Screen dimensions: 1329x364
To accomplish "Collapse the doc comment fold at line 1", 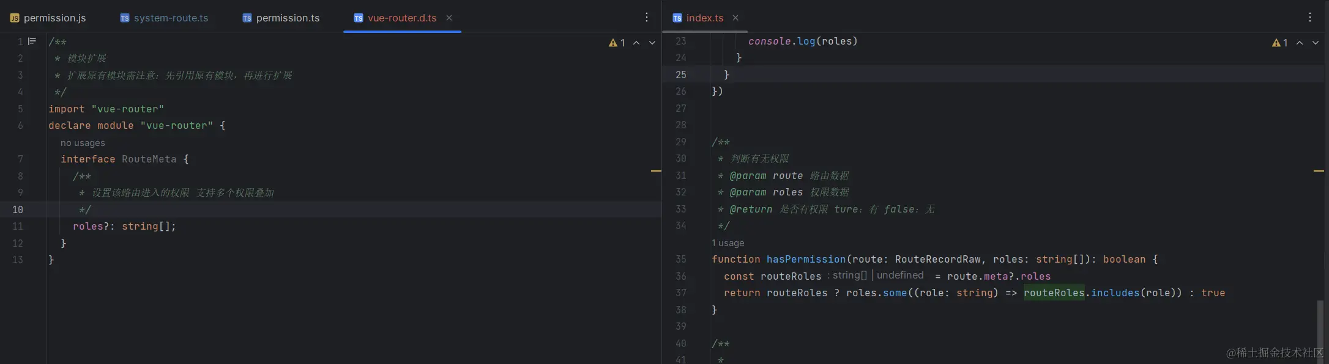I will click(x=32, y=42).
